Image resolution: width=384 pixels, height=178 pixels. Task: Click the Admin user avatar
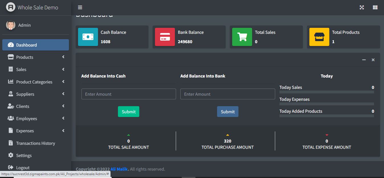pos(11,25)
